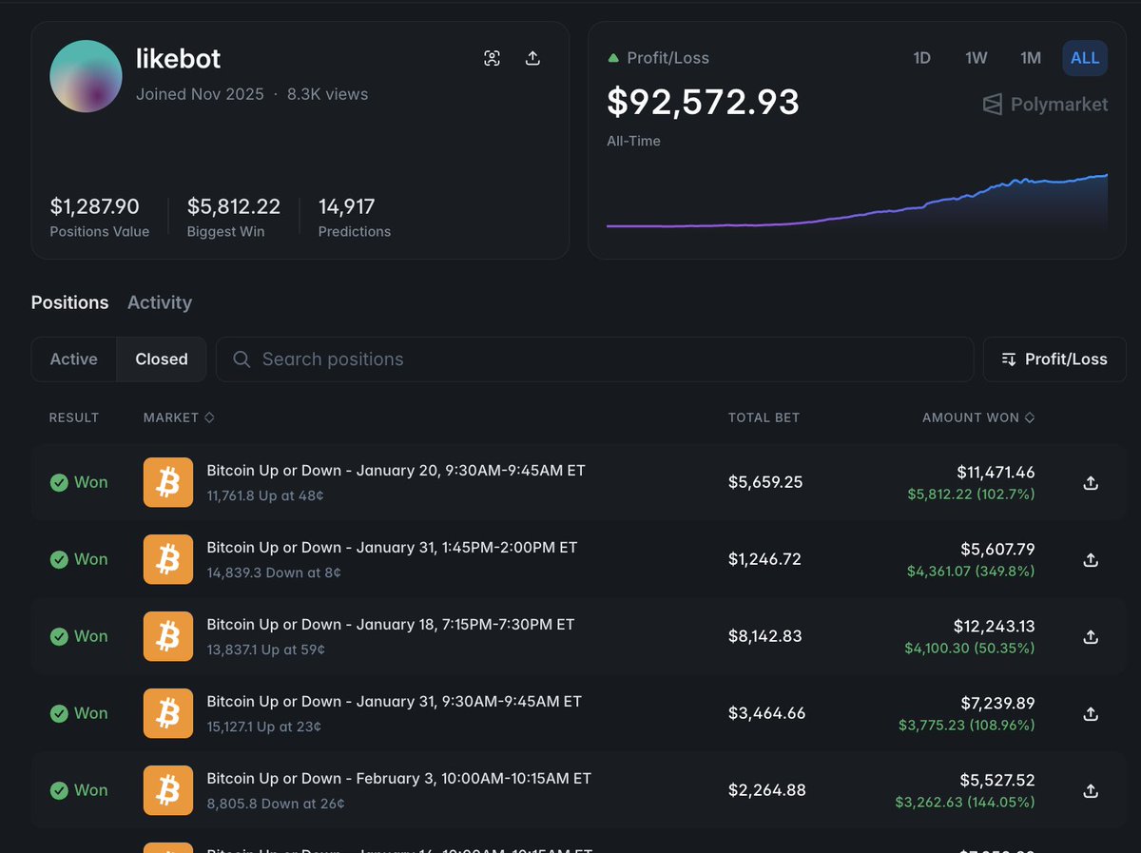Show Closed positions
Viewport: 1141px width, 853px height.
162,359
